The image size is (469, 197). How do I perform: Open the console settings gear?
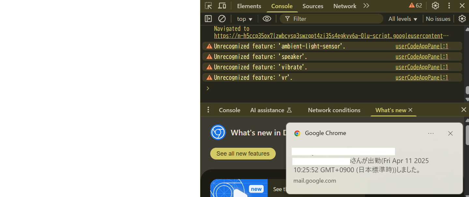click(462, 19)
